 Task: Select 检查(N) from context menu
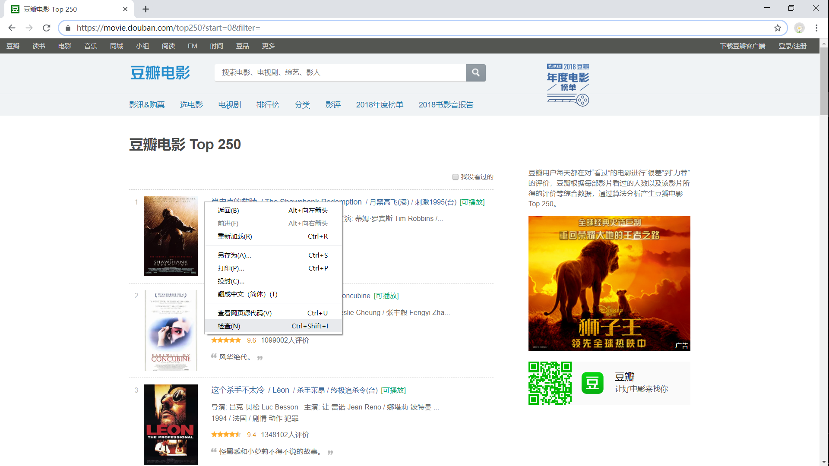click(x=229, y=326)
